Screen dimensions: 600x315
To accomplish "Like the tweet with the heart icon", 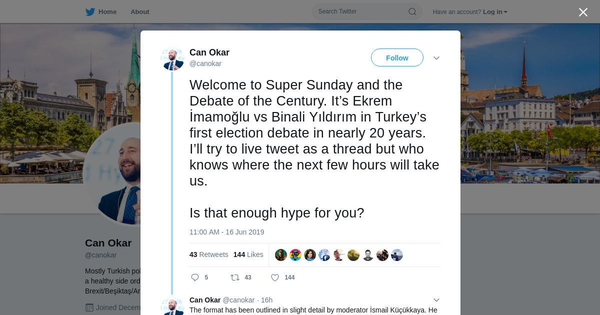I will pos(275,277).
